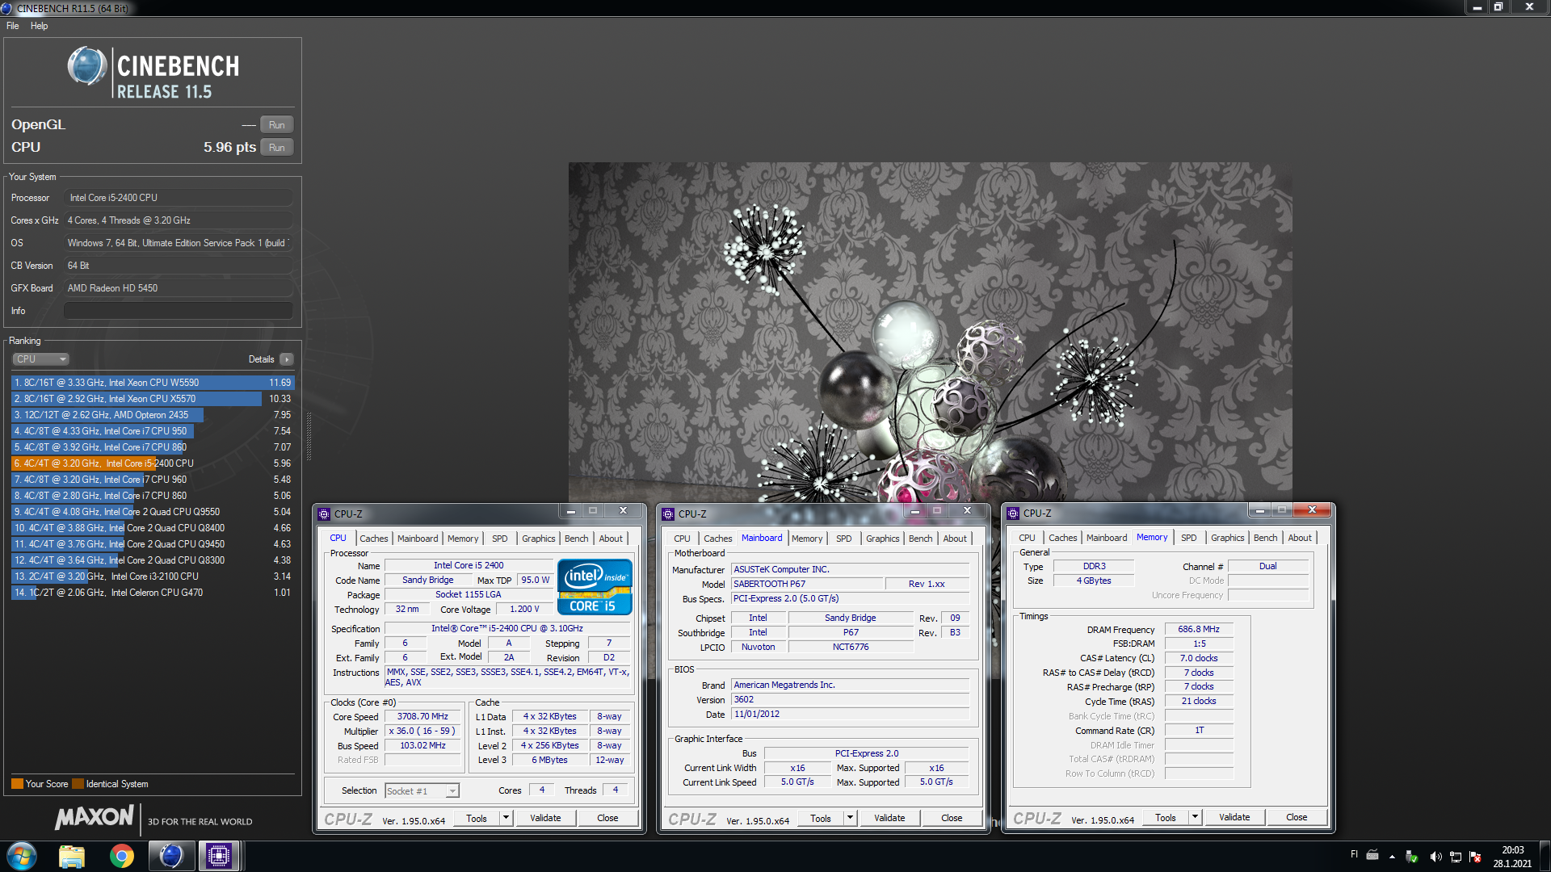Select ranking row Intel Xeon CPU X5570
Screen dimensions: 1551x872
[x=153, y=399]
